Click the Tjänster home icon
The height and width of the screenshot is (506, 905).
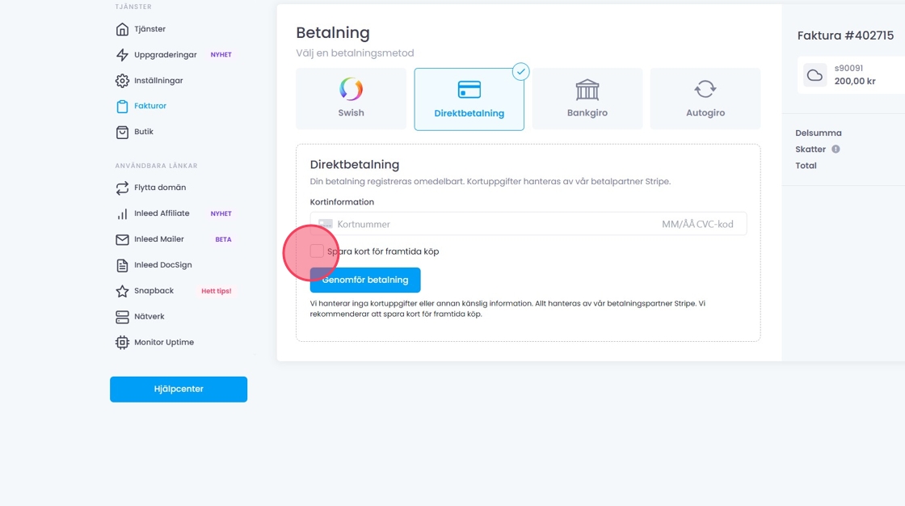[122, 29]
